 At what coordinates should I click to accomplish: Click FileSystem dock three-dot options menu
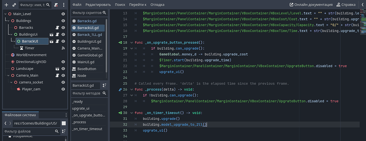click(x=66, y=115)
